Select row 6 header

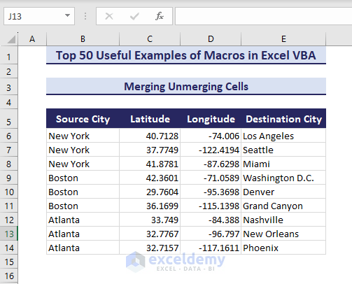pos(9,136)
